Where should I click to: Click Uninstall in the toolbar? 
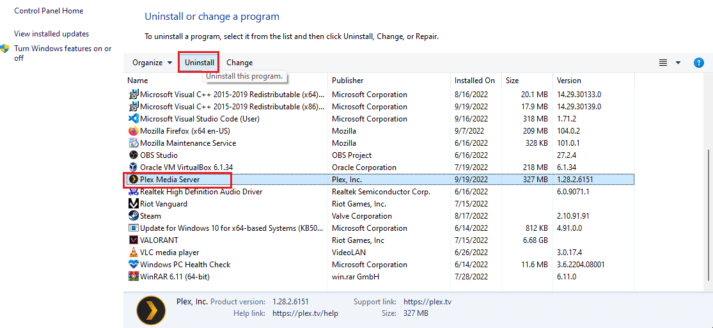click(199, 63)
